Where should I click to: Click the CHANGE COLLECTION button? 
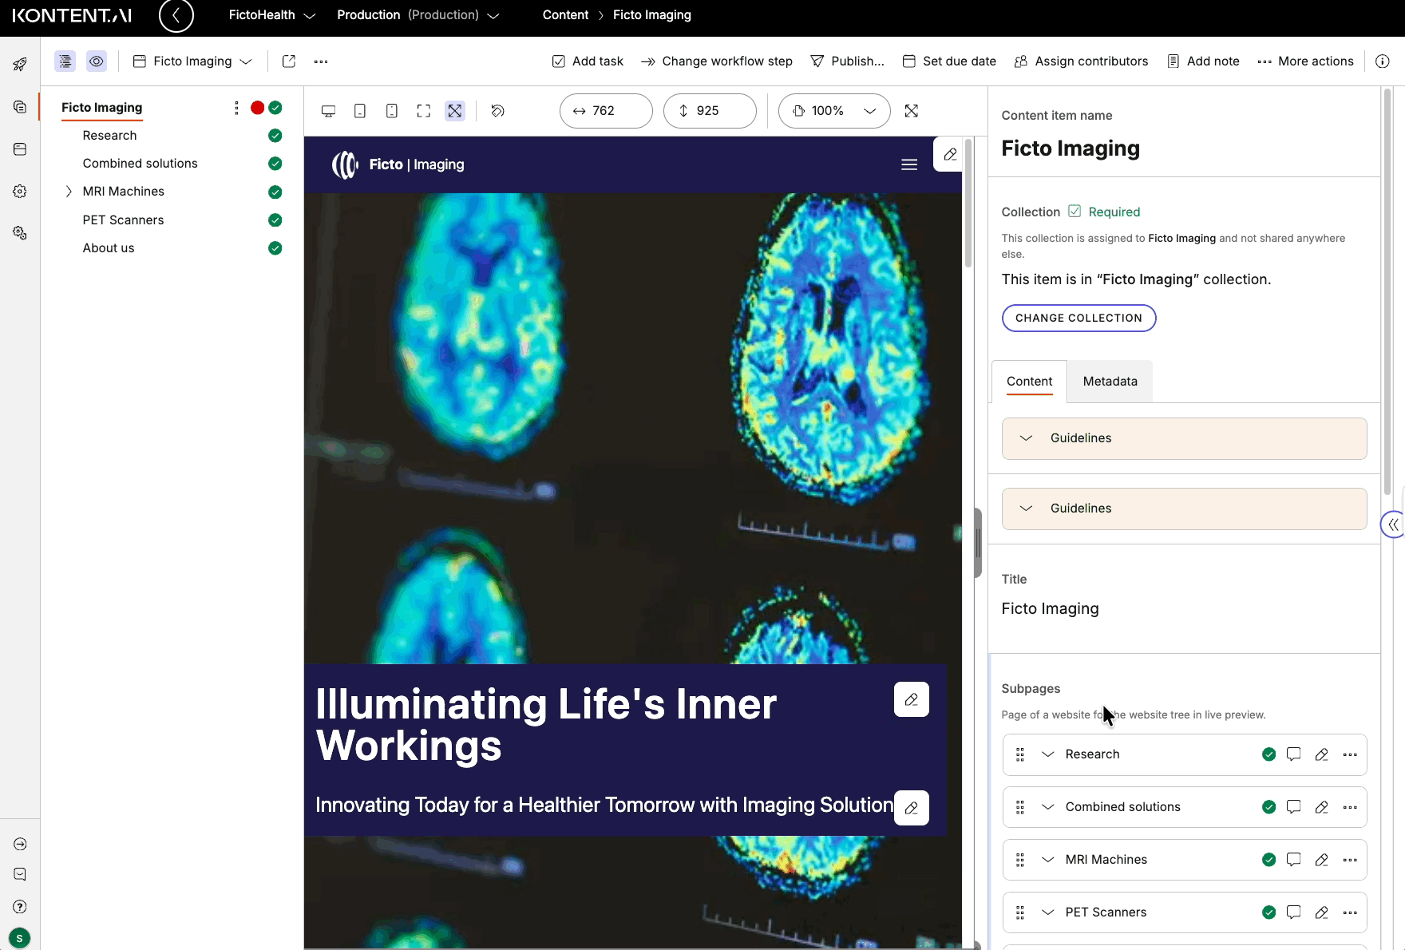click(x=1078, y=318)
